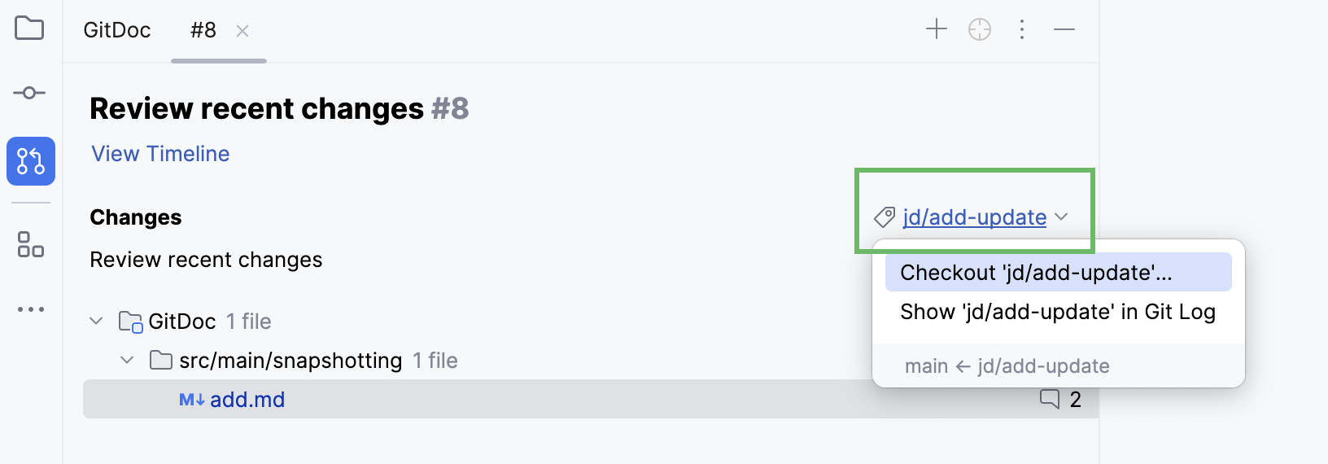Close the #8 tab
The height and width of the screenshot is (464, 1328).
242,31
